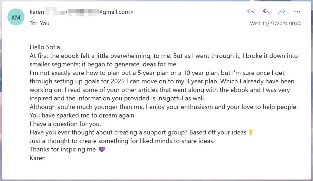
Task: Click the lightbulb emoji in the message
Action: pos(250,132)
